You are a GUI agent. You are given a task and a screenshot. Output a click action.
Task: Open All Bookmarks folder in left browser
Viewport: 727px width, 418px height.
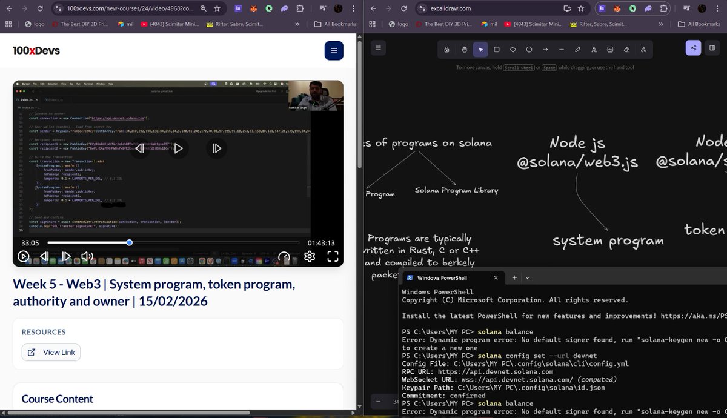click(x=335, y=24)
